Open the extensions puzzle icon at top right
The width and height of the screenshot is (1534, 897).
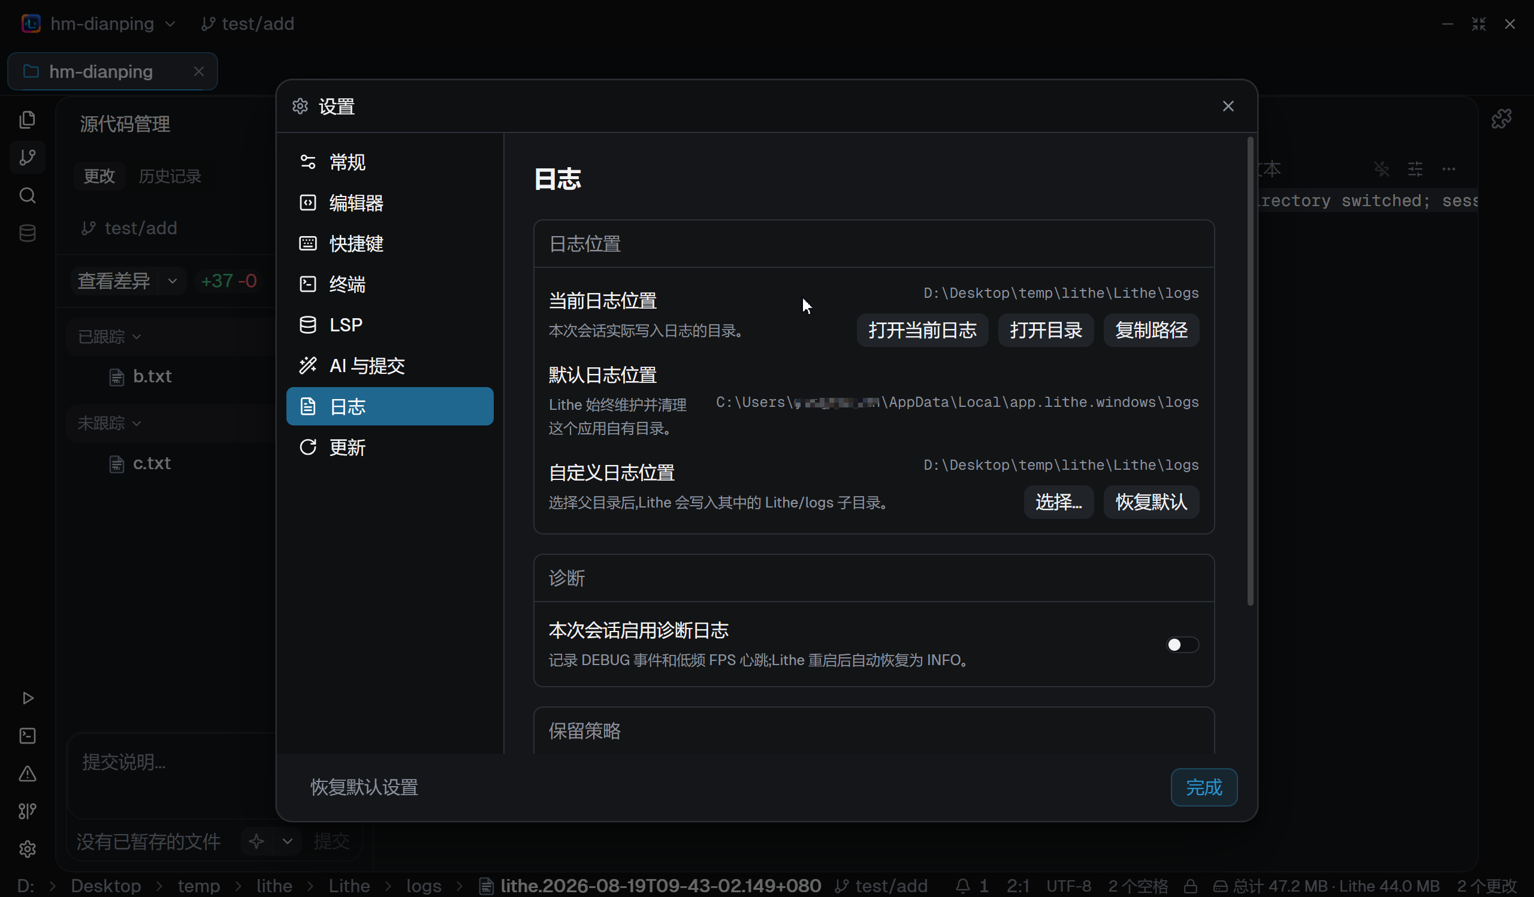pyautogui.click(x=1502, y=119)
